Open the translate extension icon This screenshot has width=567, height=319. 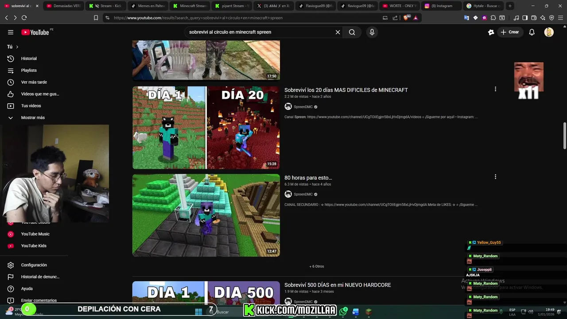tap(466, 18)
